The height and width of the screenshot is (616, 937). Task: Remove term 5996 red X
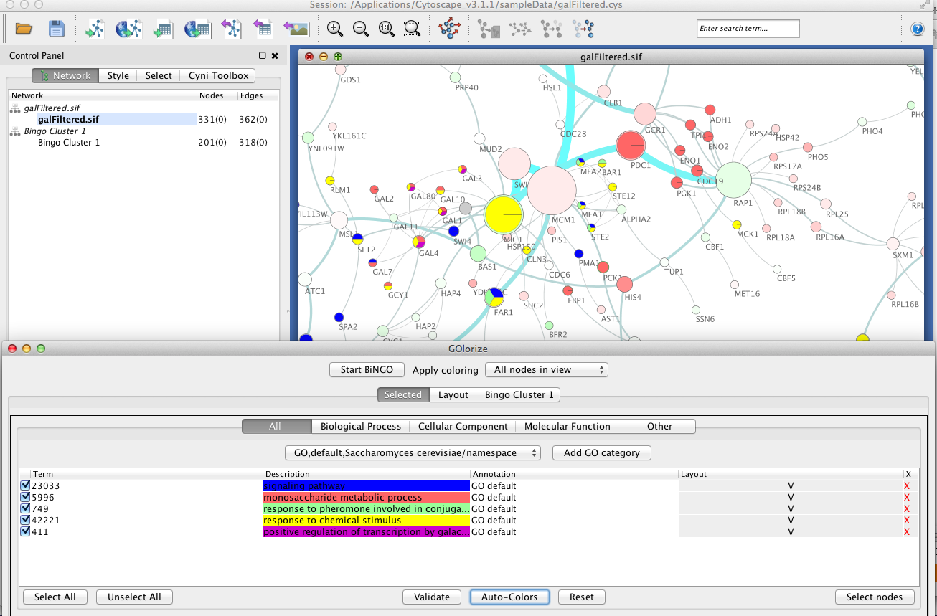coord(907,498)
